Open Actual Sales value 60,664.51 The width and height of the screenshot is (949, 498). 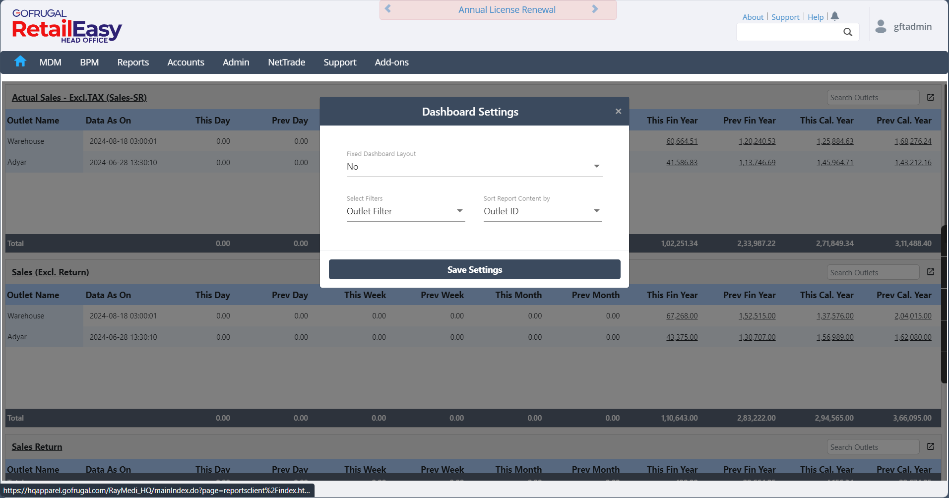(682, 141)
